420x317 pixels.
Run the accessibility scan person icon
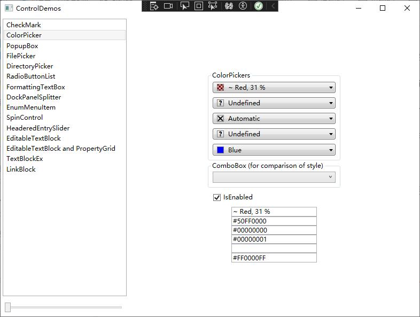pyautogui.click(x=243, y=6)
